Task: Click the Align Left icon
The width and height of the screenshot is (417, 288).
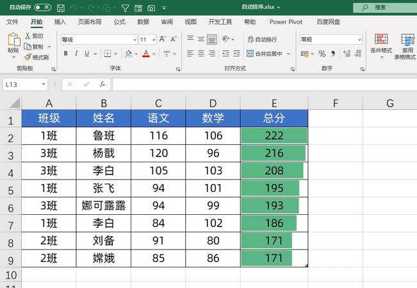Action: coord(190,53)
